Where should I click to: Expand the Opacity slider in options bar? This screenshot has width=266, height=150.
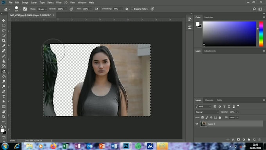click(x=66, y=9)
